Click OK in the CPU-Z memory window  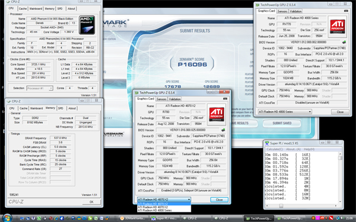[x=91, y=202]
